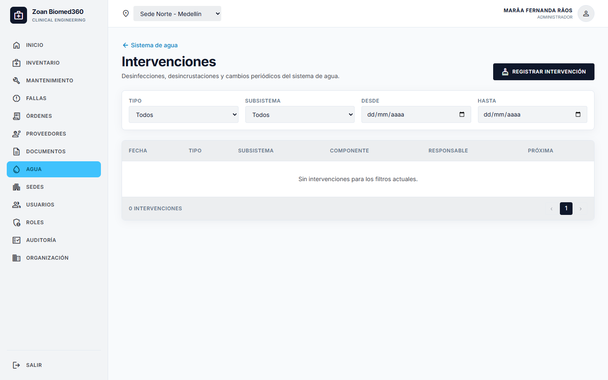The image size is (608, 380).
Task: Follow the Sistema de agua back link
Action: click(x=150, y=45)
